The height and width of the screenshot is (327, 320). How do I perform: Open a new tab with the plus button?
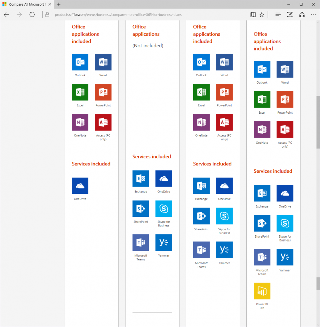coord(59,4)
